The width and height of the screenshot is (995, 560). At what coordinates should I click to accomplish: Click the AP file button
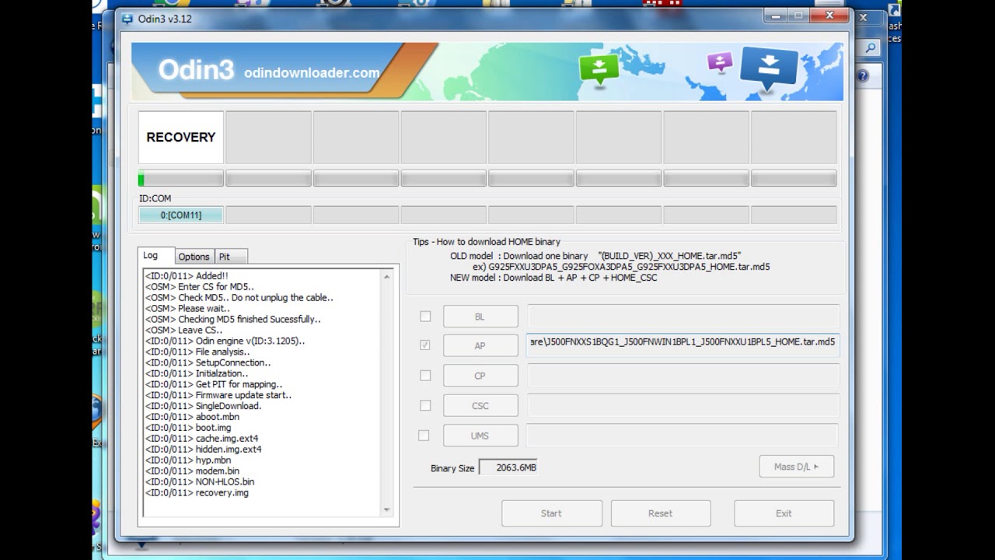point(480,346)
